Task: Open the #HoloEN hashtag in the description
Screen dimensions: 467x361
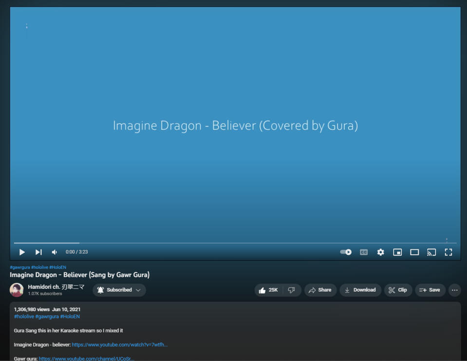Action: tap(70, 316)
